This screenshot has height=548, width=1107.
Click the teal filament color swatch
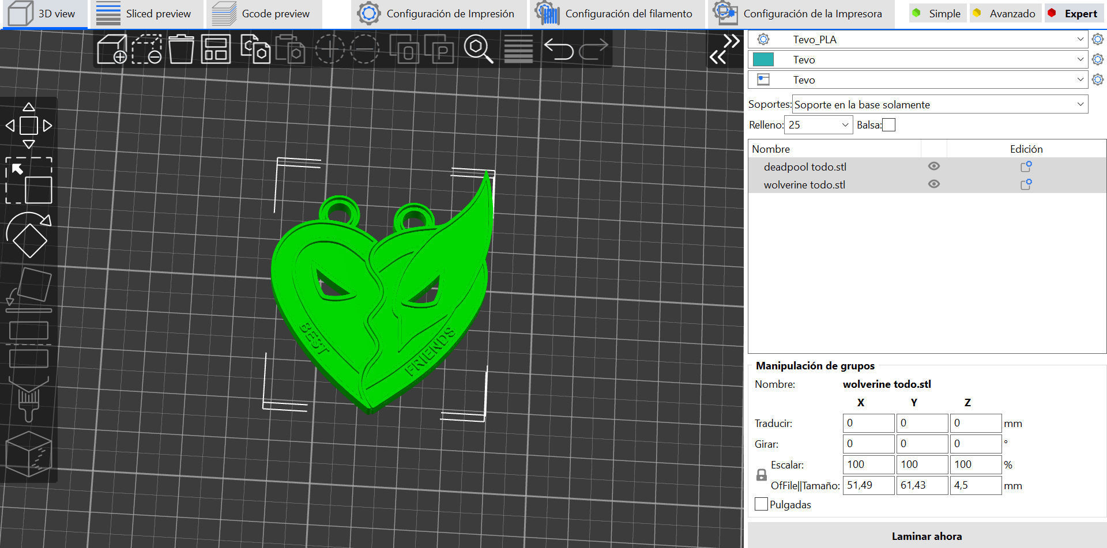coord(763,59)
